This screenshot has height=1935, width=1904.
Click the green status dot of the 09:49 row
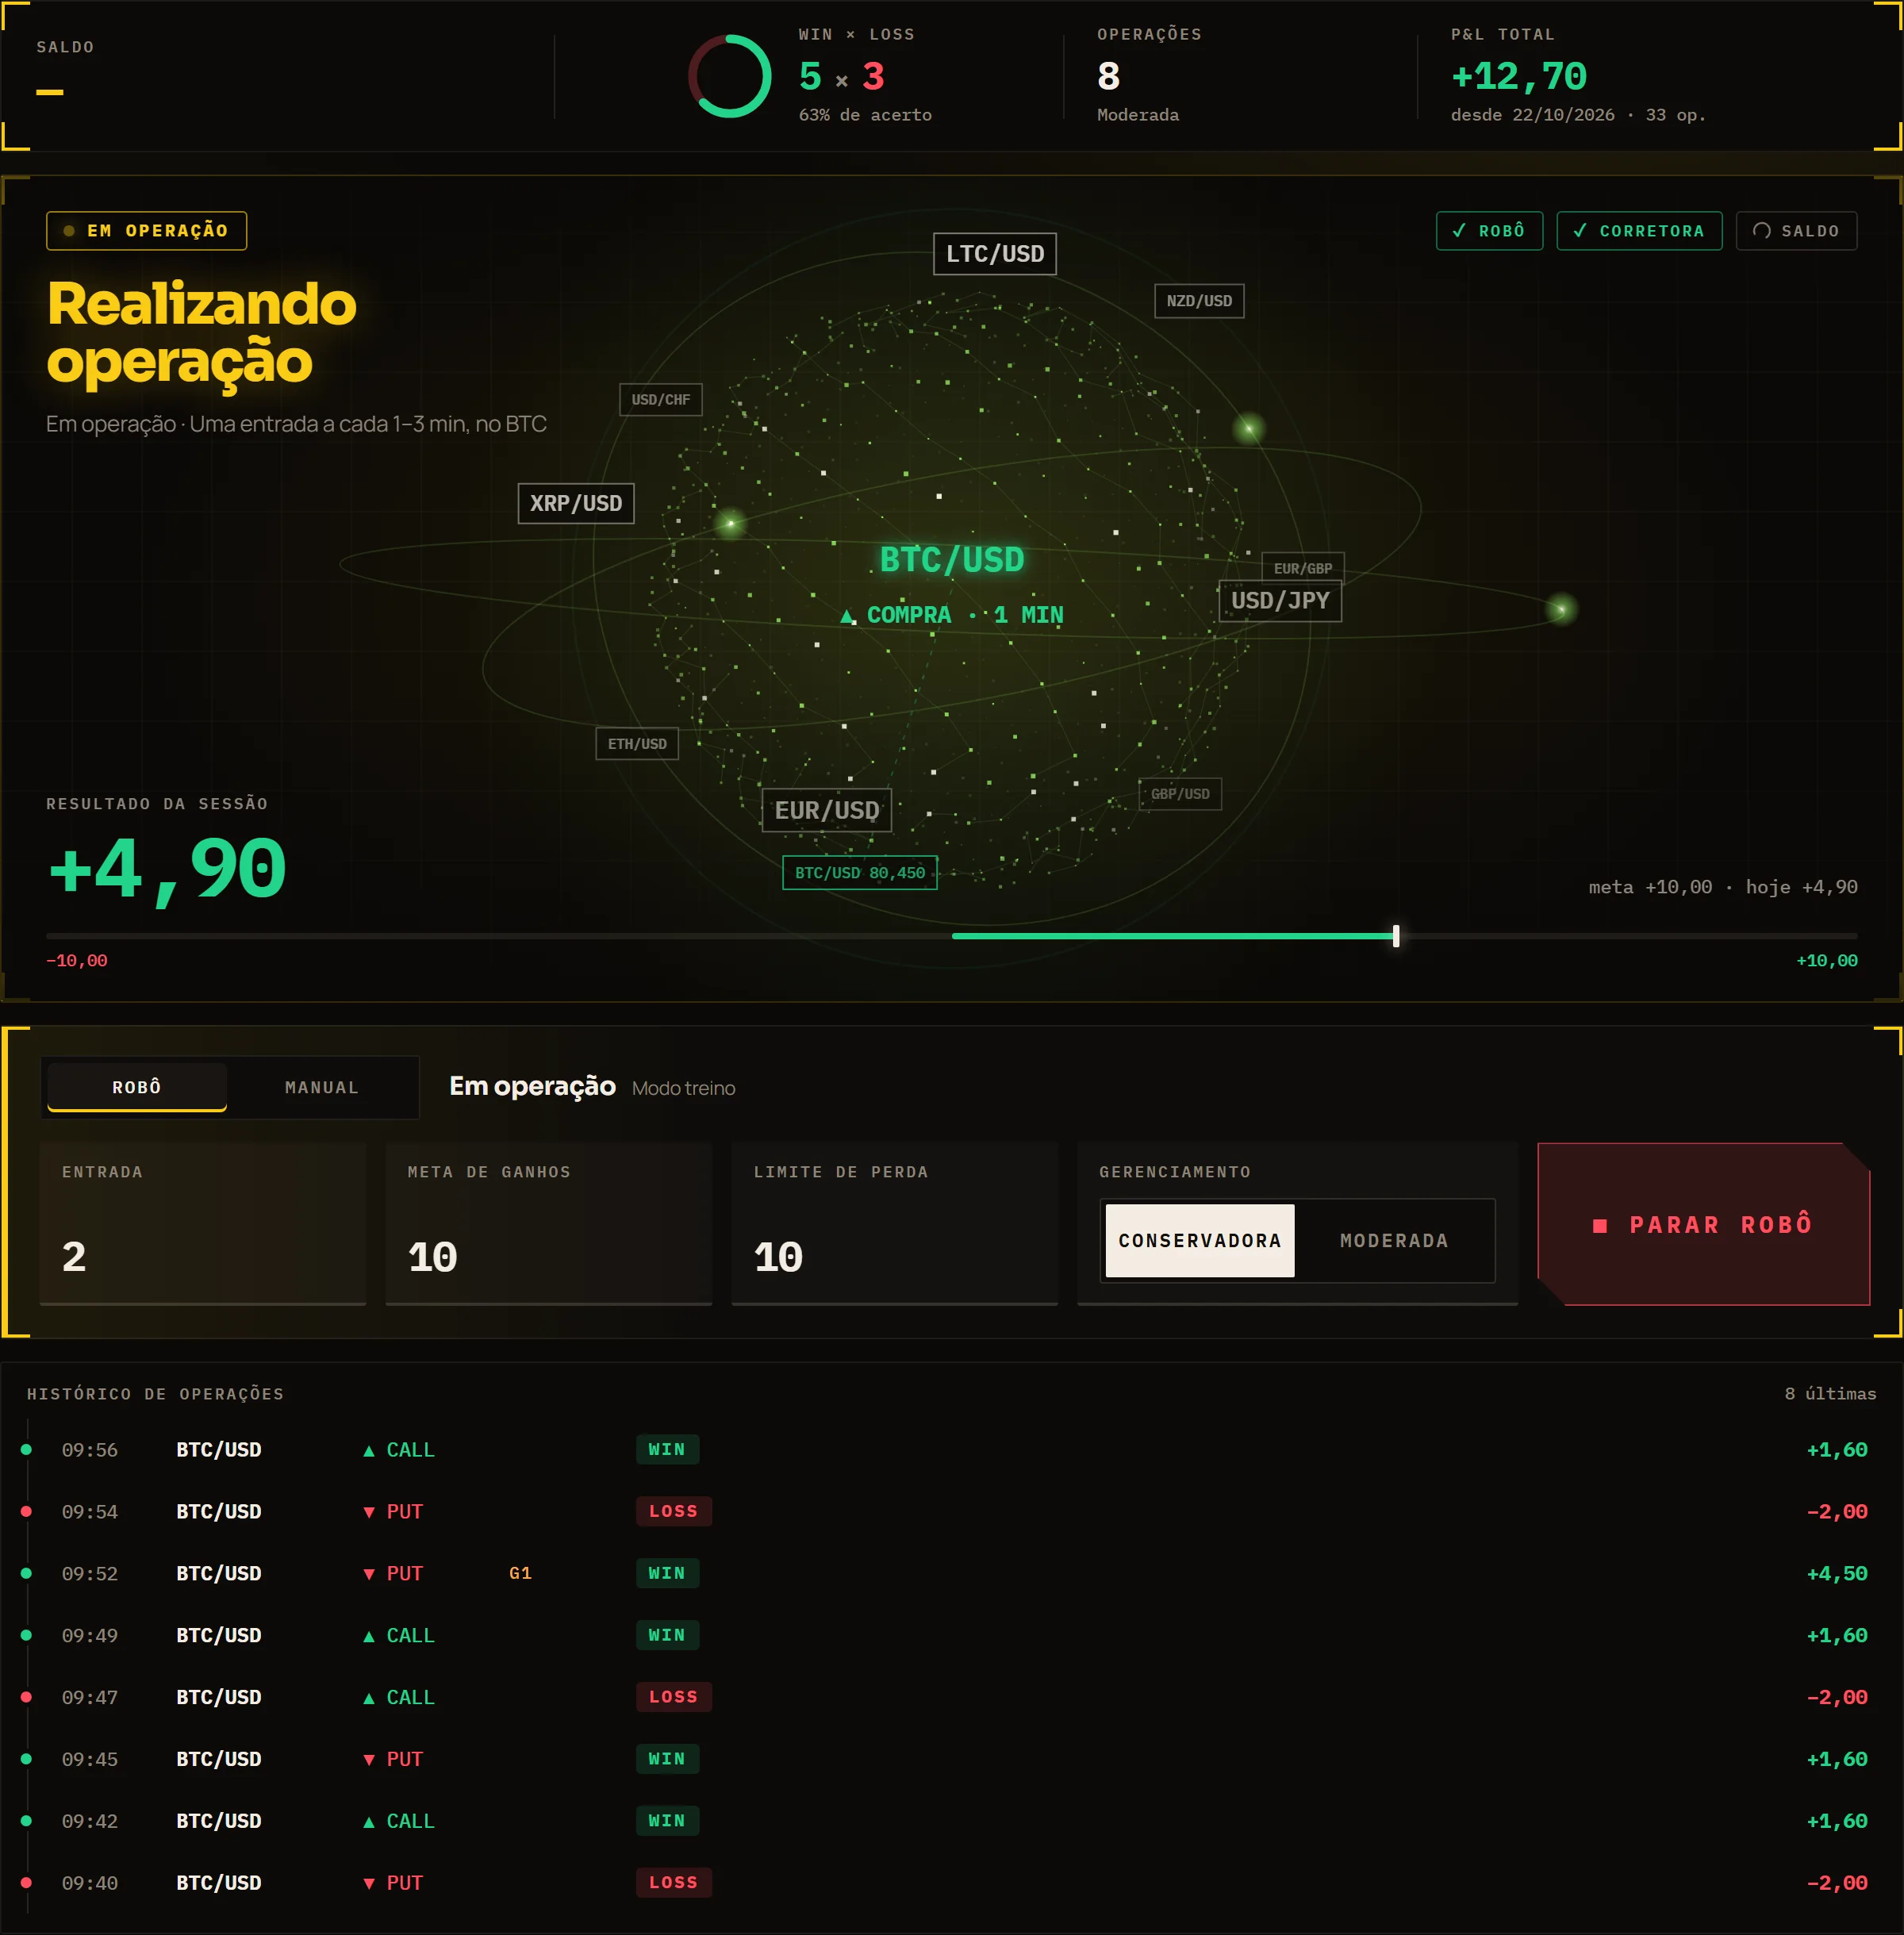coord(26,1635)
